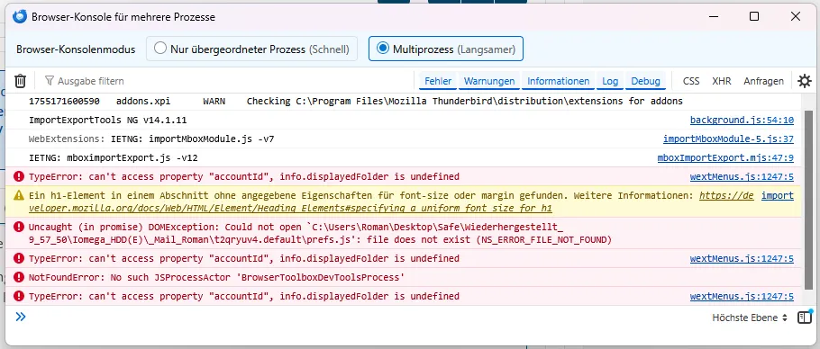Open mboxImportExport.mjs:47:9 source link
Image resolution: width=820 pixels, height=349 pixels.
point(725,157)
